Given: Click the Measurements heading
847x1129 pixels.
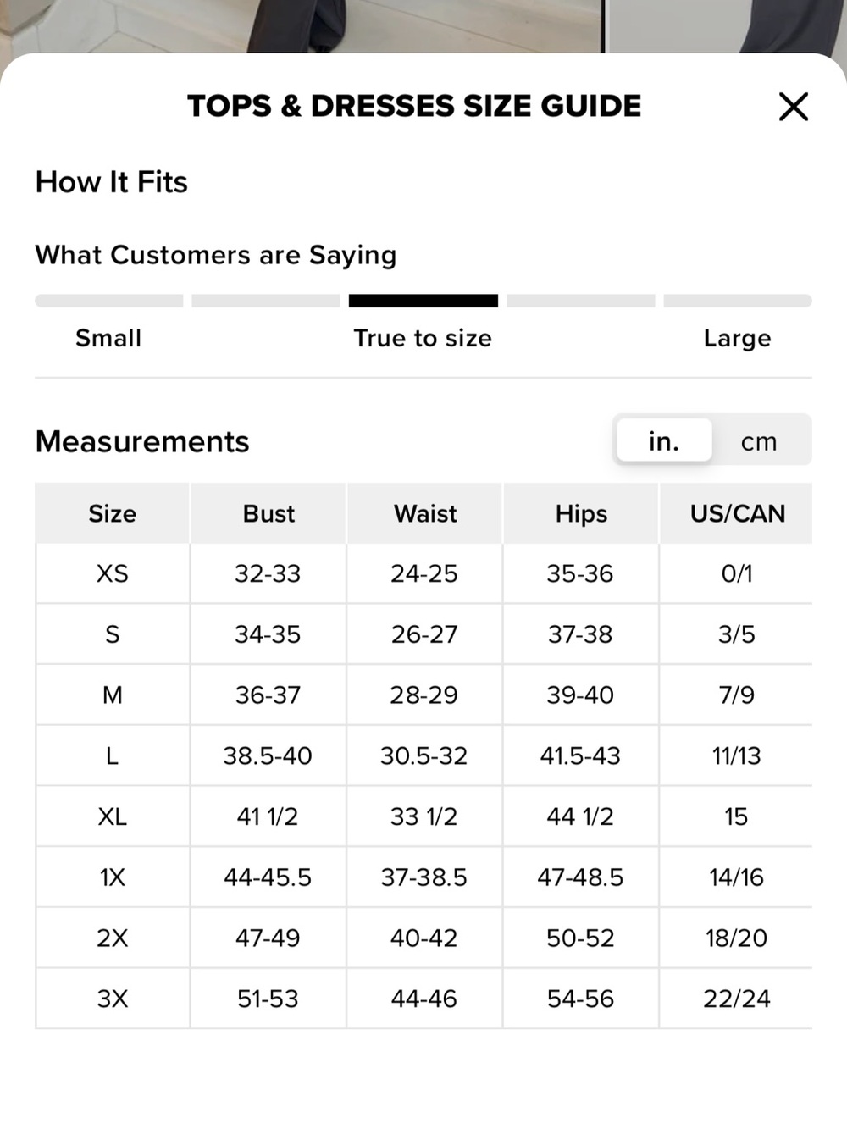Looking at the screenshot, I should coord(142,441).
